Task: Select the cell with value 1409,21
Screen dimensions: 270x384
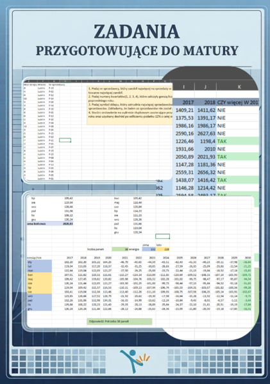Action: (183, 110)
